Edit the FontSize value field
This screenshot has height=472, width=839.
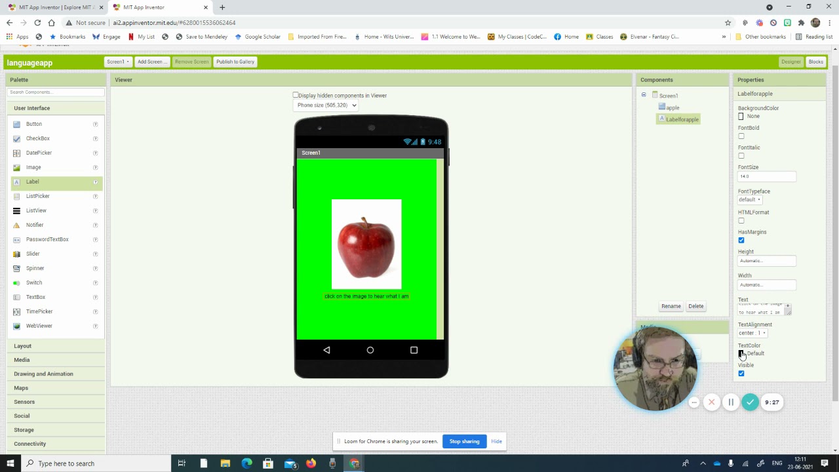[767, 176]
